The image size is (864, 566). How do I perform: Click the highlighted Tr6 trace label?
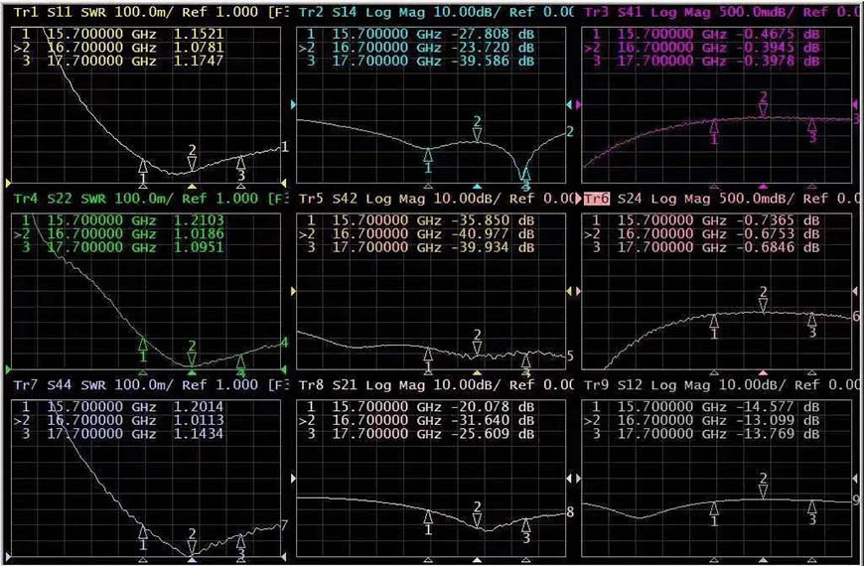point(597,199)
